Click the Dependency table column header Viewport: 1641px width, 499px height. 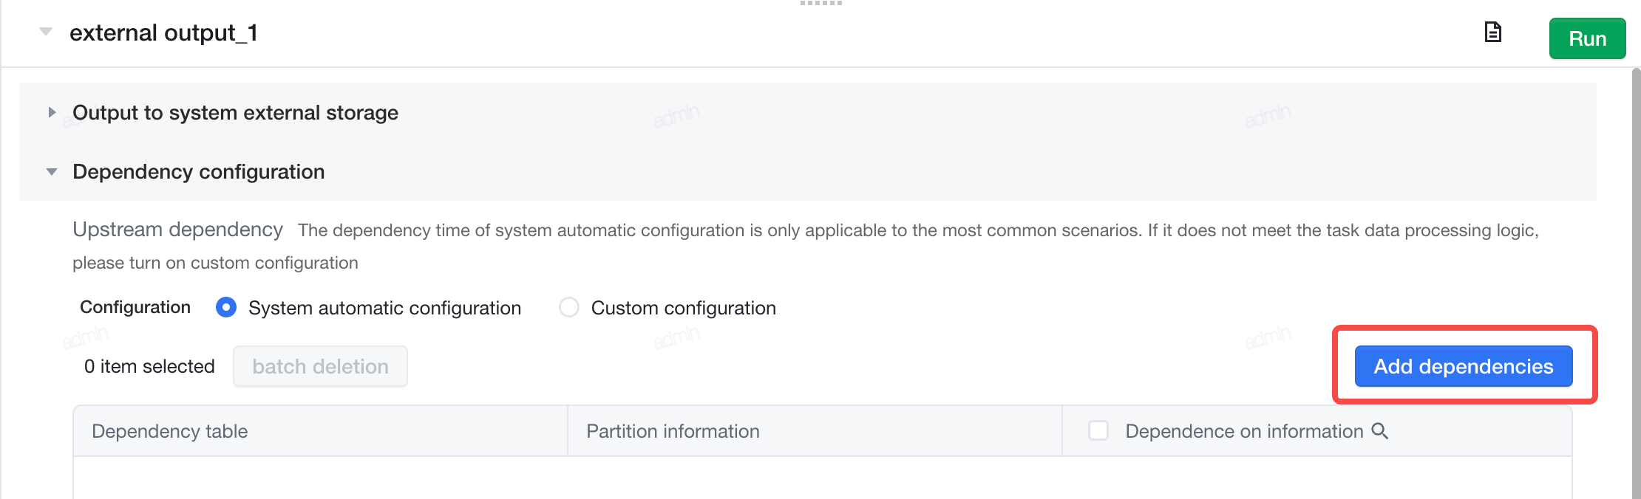point(320,431)
